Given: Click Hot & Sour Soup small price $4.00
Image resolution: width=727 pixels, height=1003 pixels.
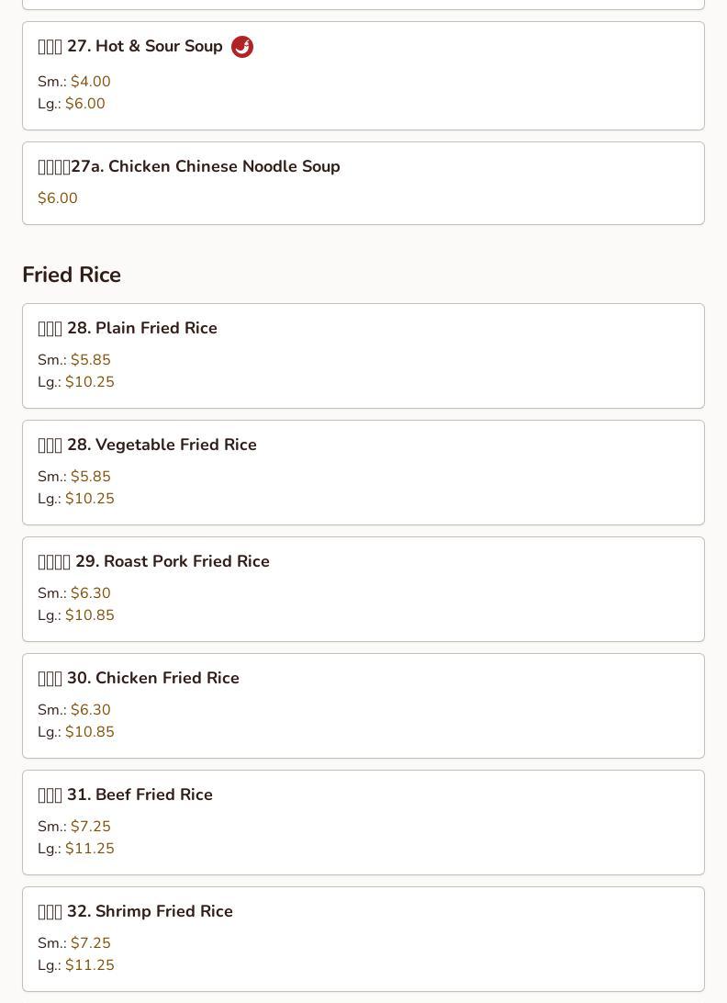Looking at the screenshot, I should click(x=91, y=81).
